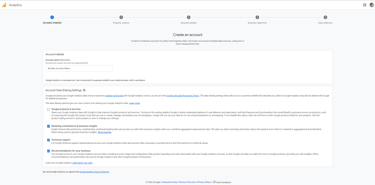Click the Data collection step label

point(325,23)
